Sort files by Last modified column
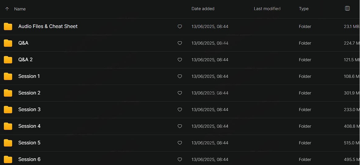This screenshot has height=165, width=360. (x=267, y=9)
